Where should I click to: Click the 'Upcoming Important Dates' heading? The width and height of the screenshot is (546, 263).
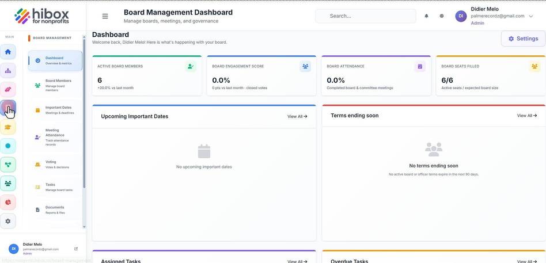point(134,117)
